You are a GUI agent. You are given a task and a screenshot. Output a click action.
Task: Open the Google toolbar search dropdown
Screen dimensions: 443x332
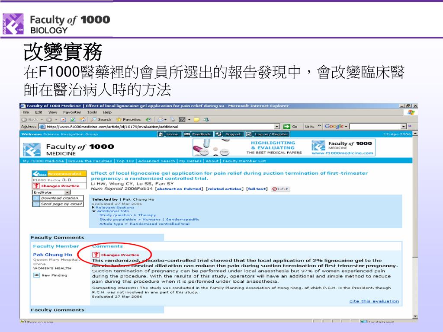pyautogui.click(x=404, y=127)
